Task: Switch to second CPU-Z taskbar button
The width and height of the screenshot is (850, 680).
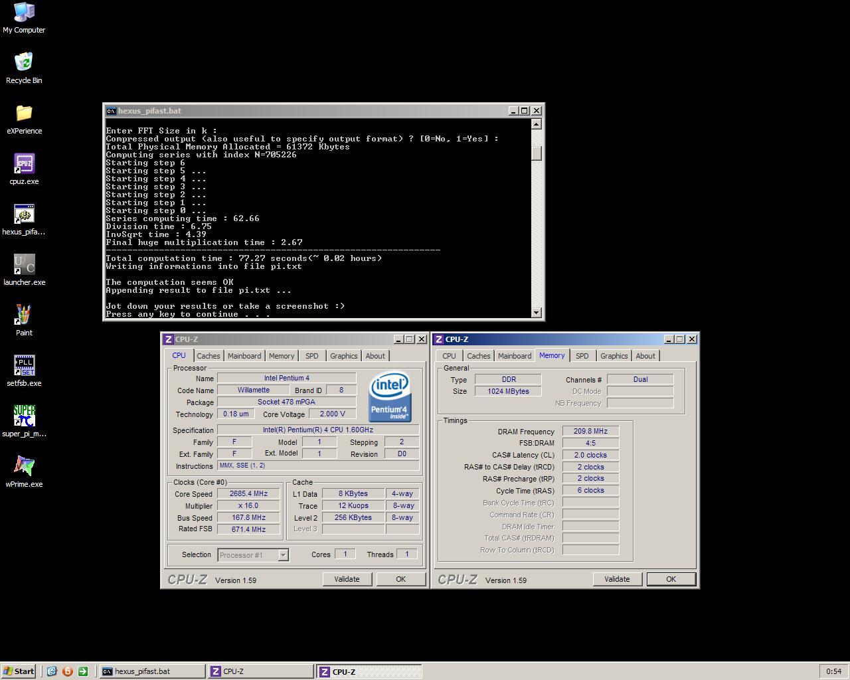Action: click(369, 671)
